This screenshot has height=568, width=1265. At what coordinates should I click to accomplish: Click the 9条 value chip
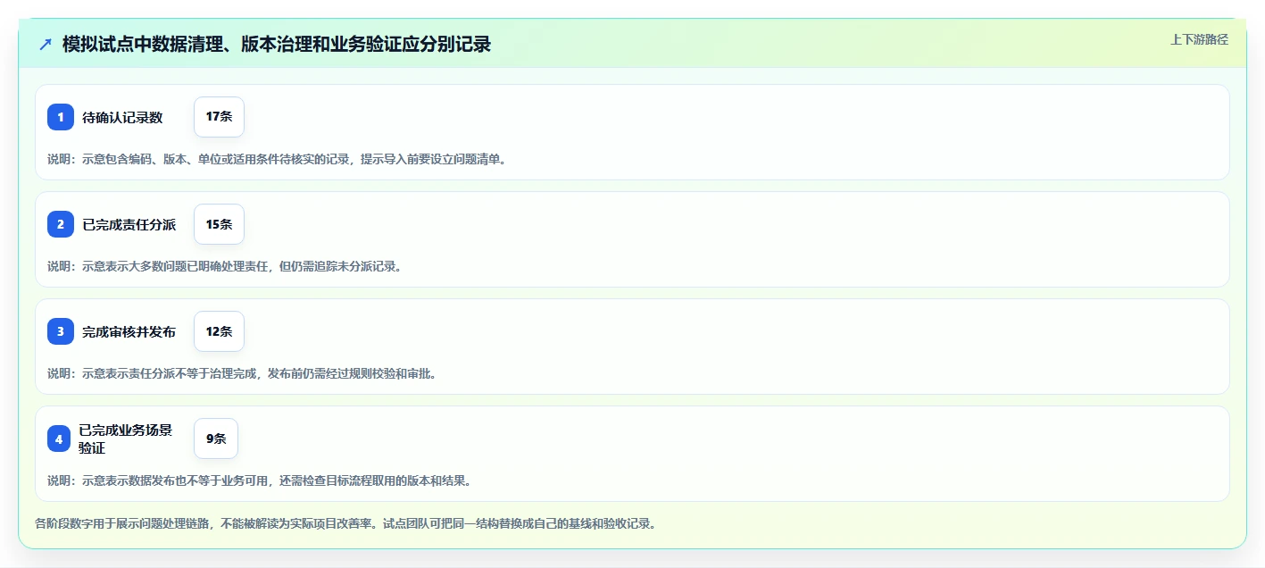(x=216, y=439)
